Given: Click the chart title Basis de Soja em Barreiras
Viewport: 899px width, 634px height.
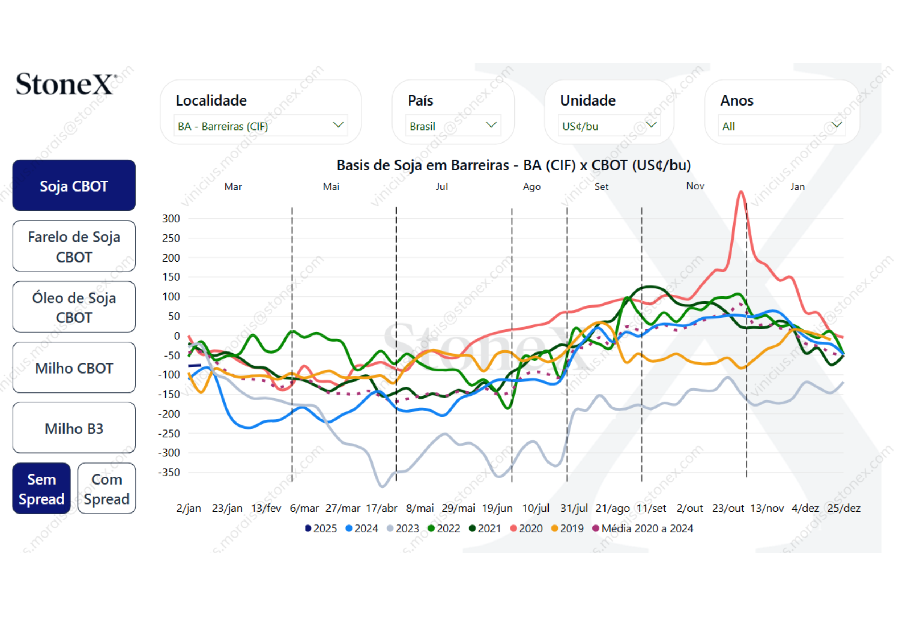Looking at the screenshot, I should pyautogui.click(x=514, y=165).
